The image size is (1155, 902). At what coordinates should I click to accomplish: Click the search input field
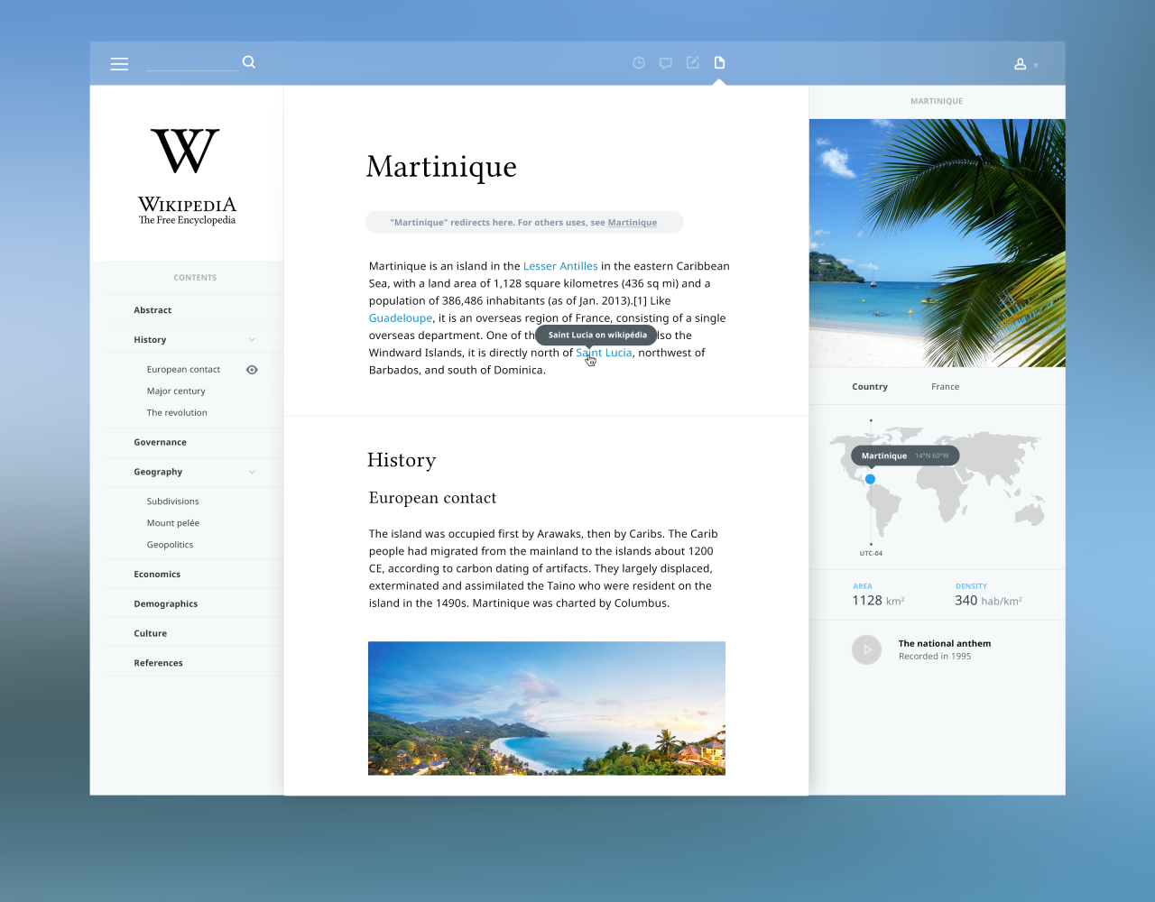pyautogui.click(x=192, y=62)
